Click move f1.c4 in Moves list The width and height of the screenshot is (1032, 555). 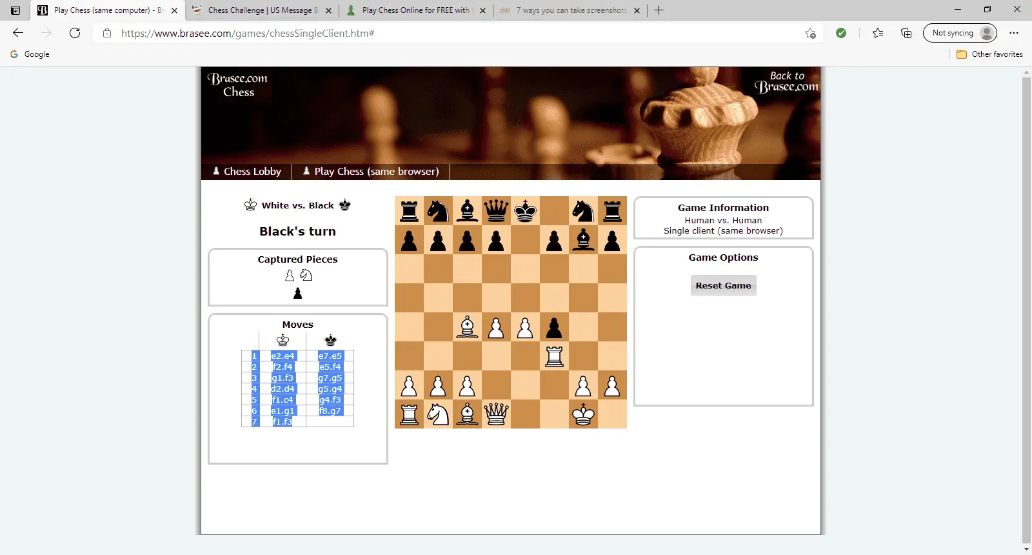pyautogui.click(x=283, y=399)
